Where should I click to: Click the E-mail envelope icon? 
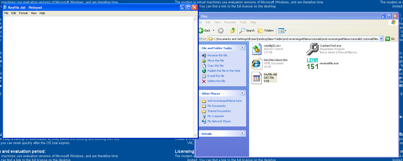[x=204, y=76]
